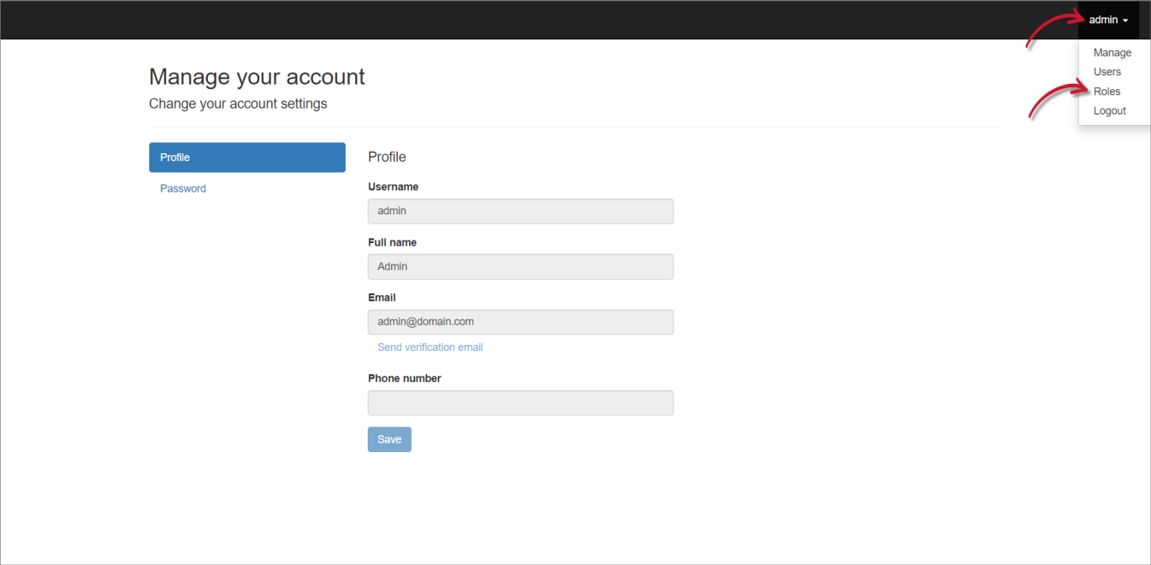The height and width of the screenshot is (565, 1151).
Task: Click the Phone number label
Action: (404, 378)
